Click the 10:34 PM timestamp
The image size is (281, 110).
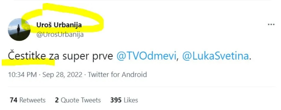[x=22, y=74]
